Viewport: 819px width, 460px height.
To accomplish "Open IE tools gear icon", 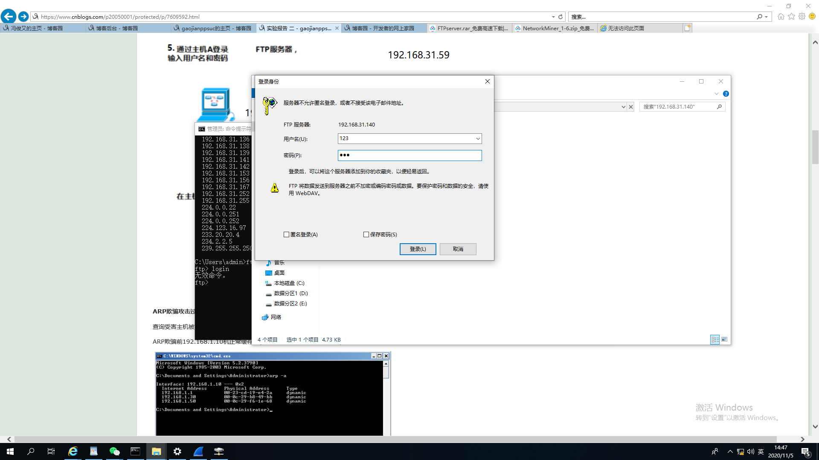I will (802, 17).
